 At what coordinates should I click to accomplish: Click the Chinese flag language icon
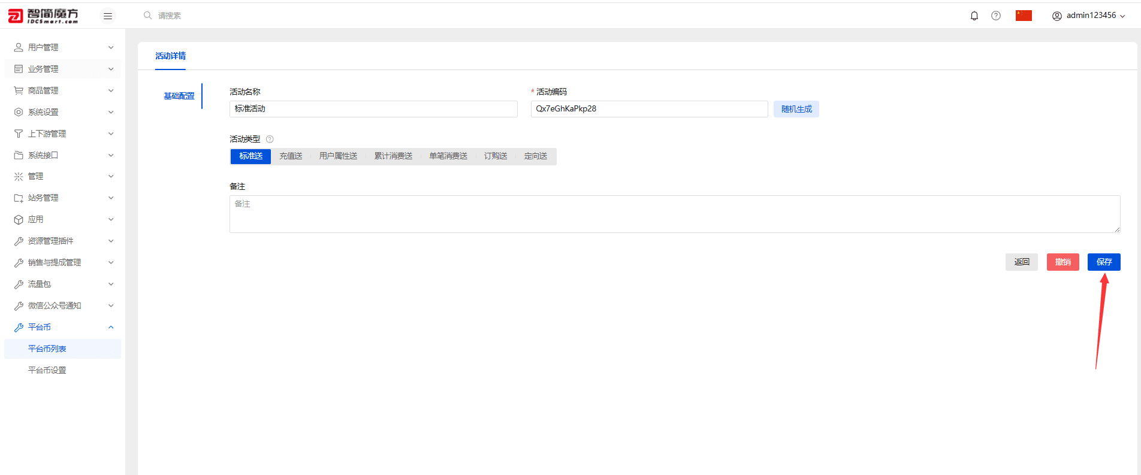(x=1024, y=16)
